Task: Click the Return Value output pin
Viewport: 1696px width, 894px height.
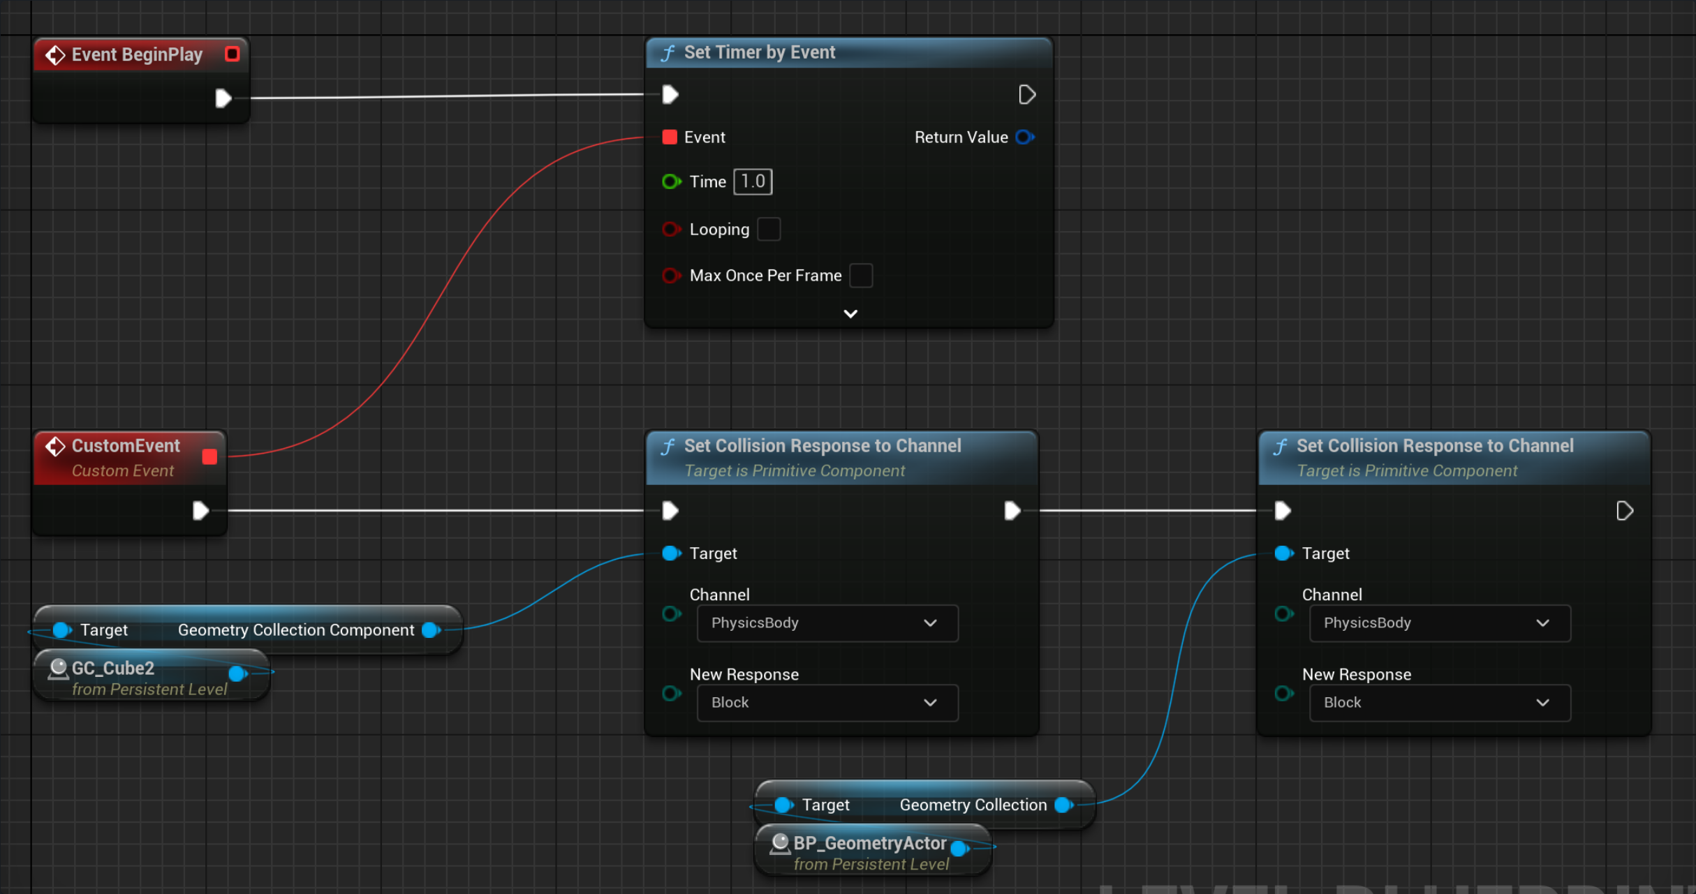Action: click(x=1025, y=137)
